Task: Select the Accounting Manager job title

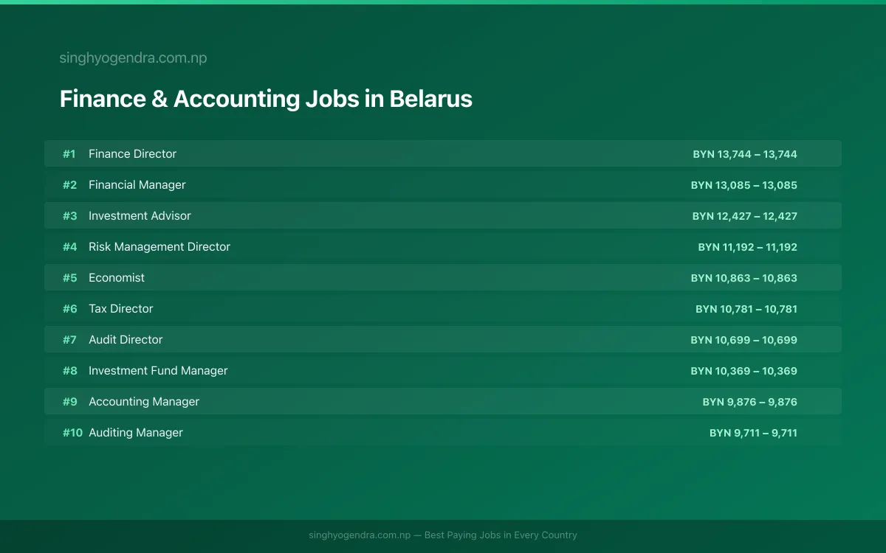Action: coord(144,402)
